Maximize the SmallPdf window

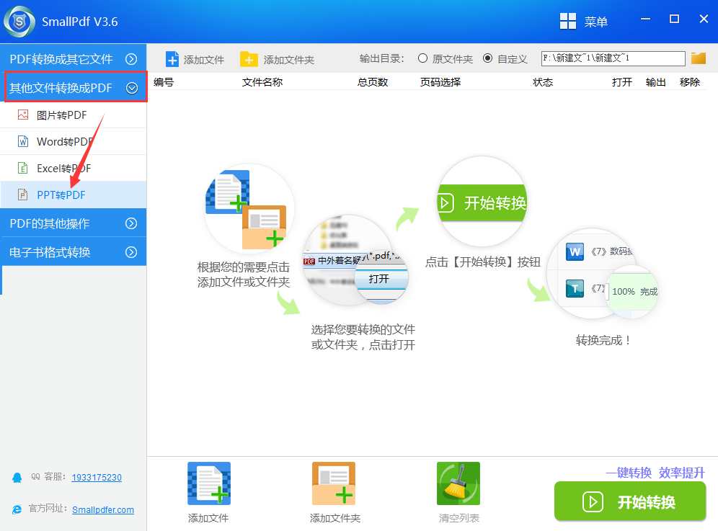(x=675, y=19)
